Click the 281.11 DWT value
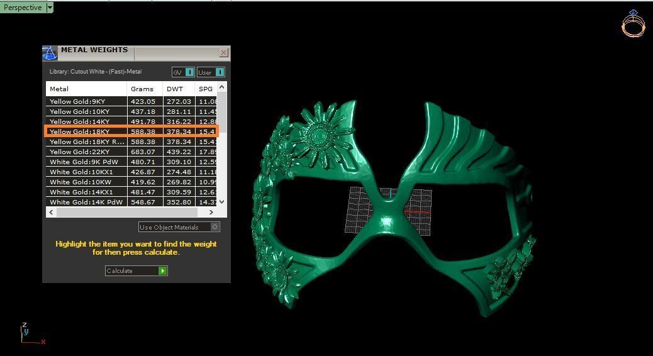The width and height of the screenshot is (653, 356). pos(179,111)
